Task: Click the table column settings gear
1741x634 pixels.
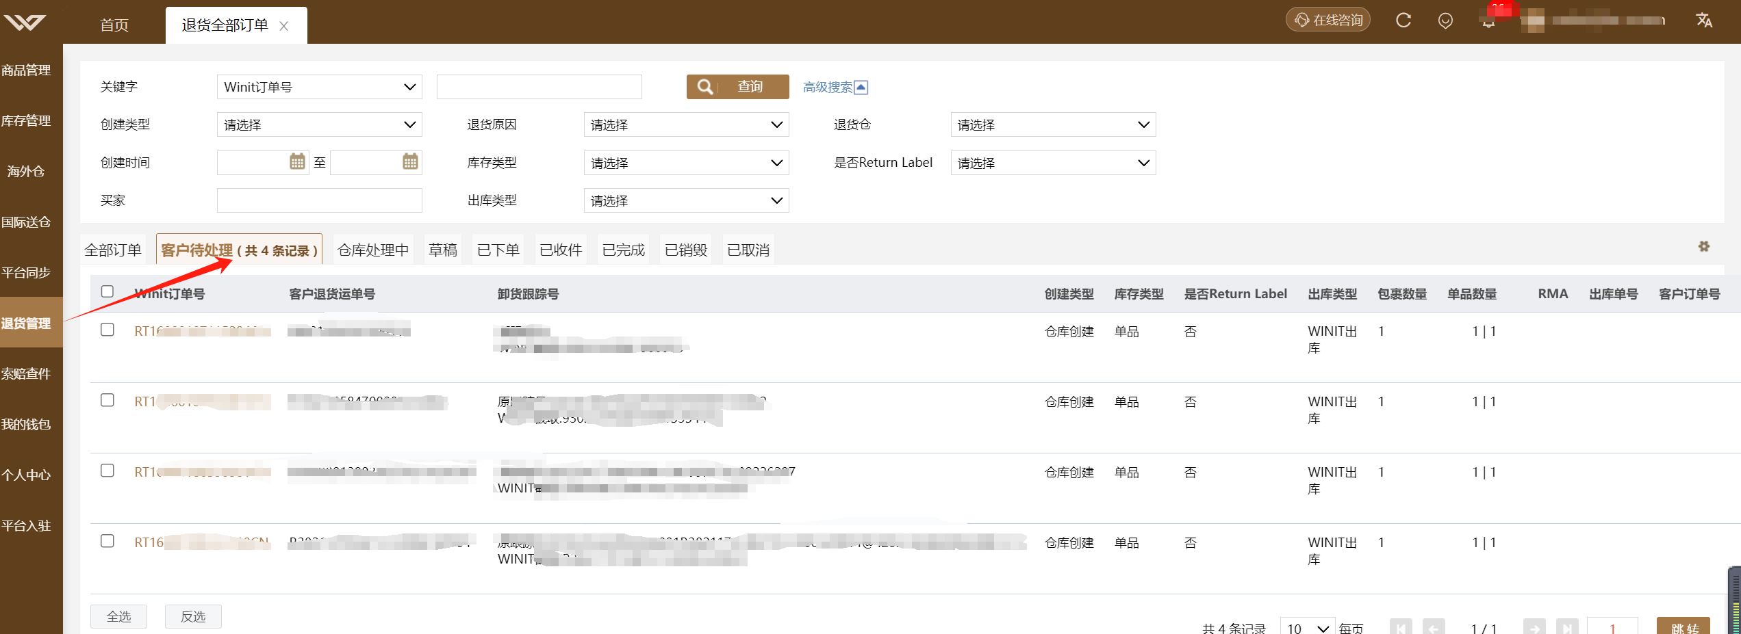Action: [x=1704, y=246]
